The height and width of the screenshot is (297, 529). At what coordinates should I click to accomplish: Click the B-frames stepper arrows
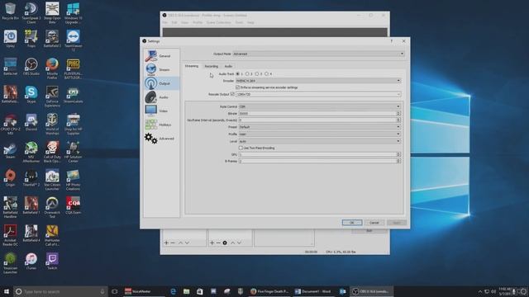click(398, 162)
